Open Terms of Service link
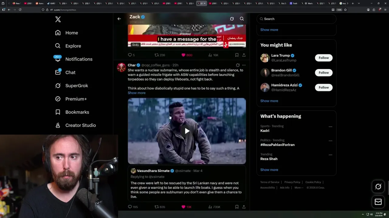389x218 pixels. pyautogui.click(x=270, y=182)
